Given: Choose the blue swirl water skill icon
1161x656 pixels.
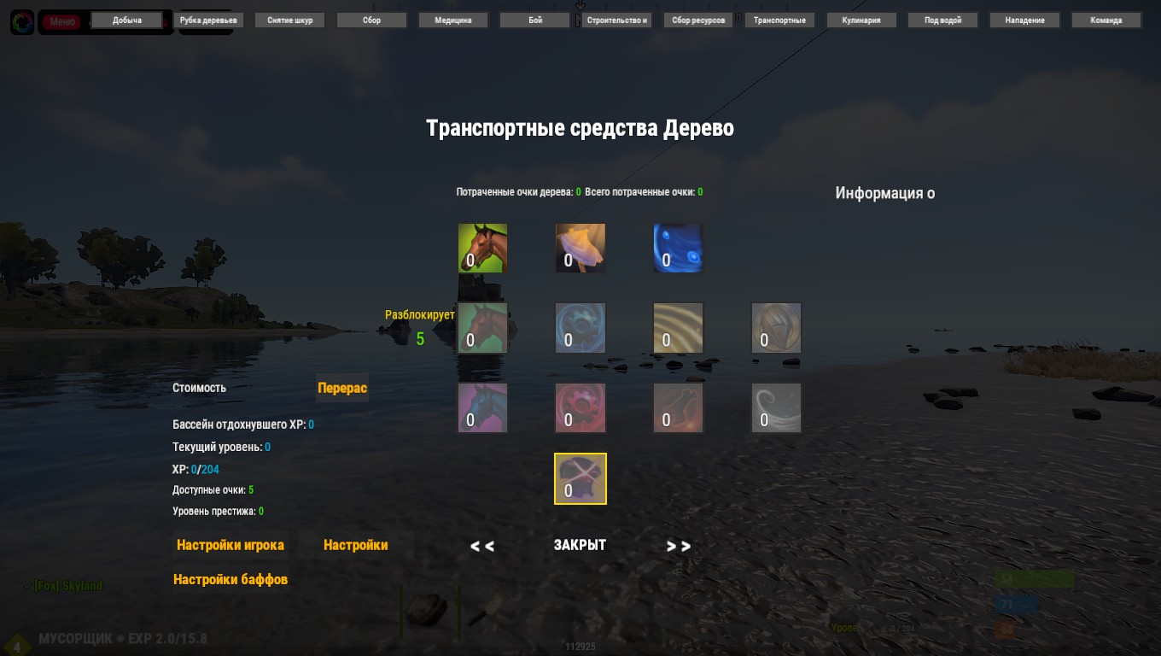Looking at the screenshot, I should point(679,249).
